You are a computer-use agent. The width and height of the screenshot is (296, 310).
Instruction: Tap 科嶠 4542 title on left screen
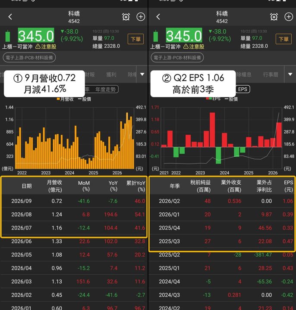click(74, 17)
